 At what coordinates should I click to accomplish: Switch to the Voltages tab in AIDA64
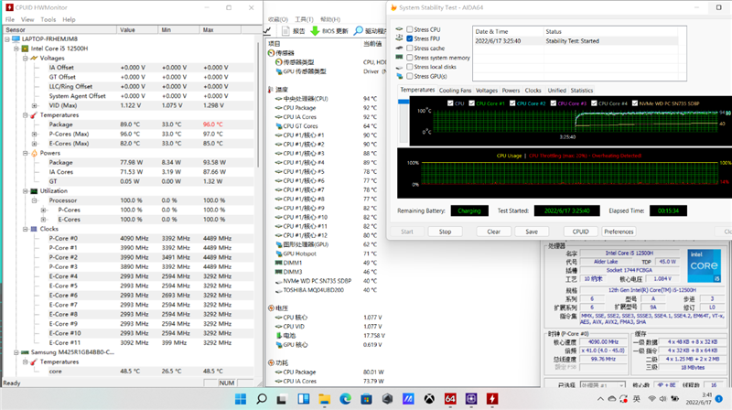pyautogui.click(x=487, y=91)
